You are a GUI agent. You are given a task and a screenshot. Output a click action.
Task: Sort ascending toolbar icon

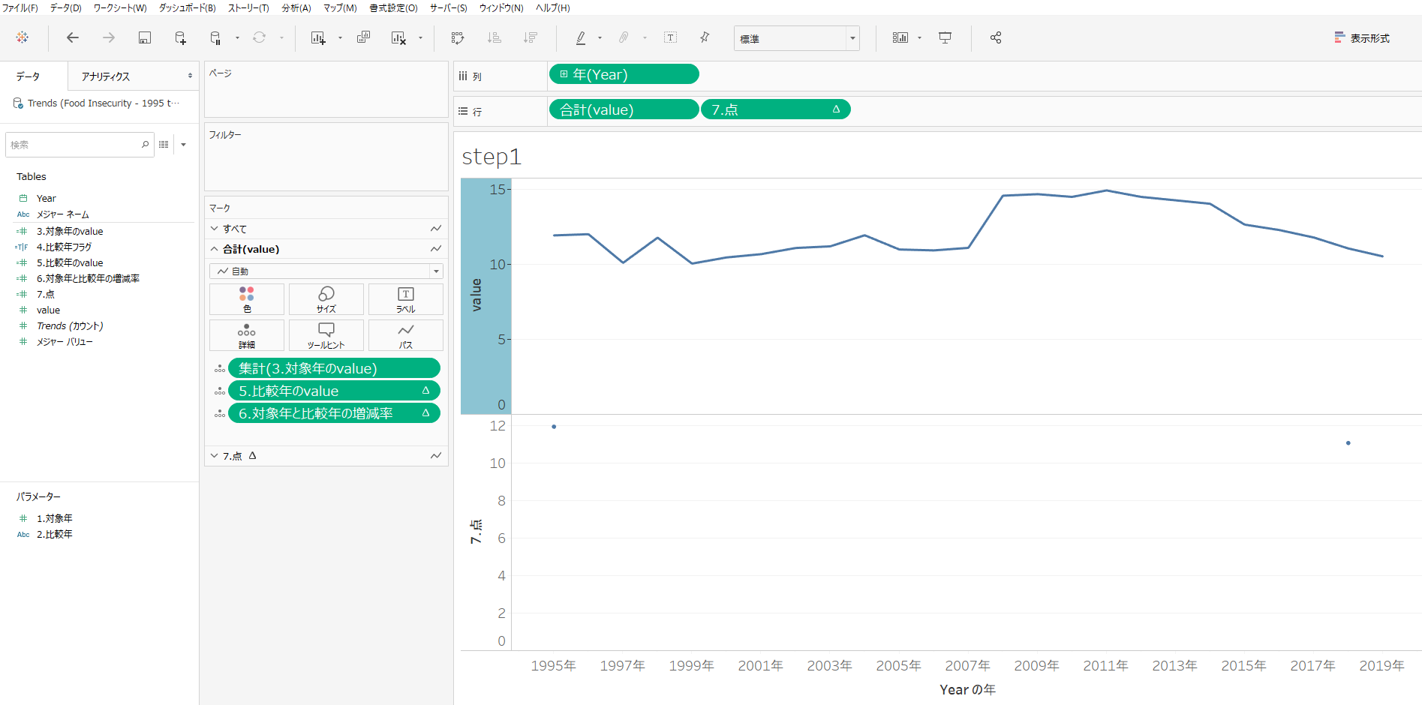tap(494, 37)
